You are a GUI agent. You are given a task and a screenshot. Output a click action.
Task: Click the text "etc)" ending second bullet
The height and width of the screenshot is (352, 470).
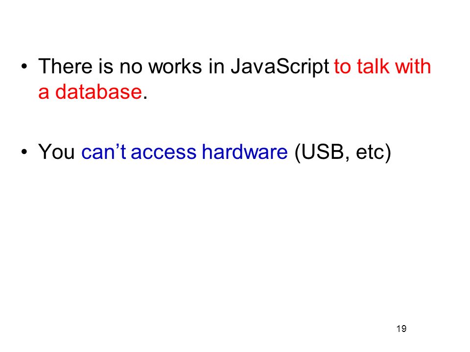pyautogui.click(x=374, y=152)
